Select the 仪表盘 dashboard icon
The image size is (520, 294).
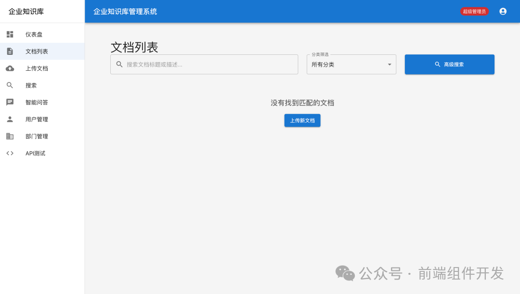(x=10, y=34)
